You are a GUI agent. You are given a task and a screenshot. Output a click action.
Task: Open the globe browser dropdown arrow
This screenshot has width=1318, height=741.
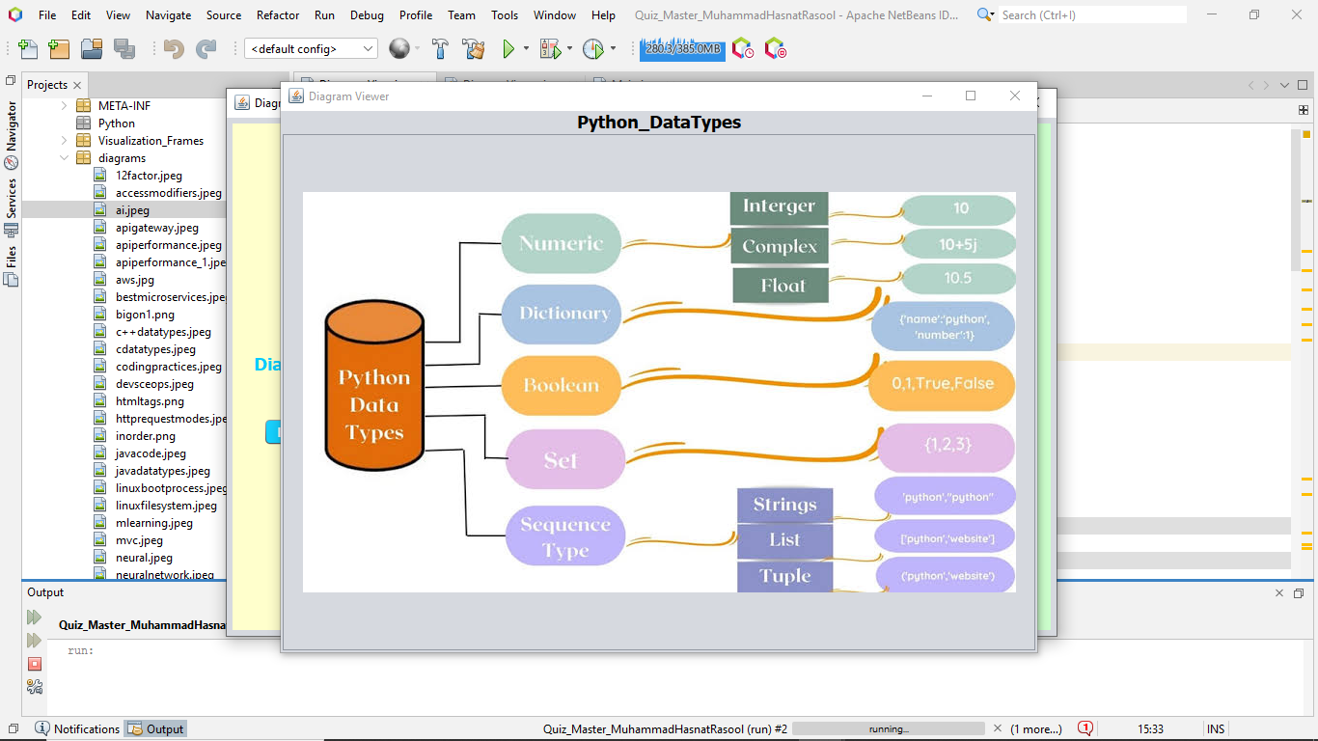coord(417,48)
